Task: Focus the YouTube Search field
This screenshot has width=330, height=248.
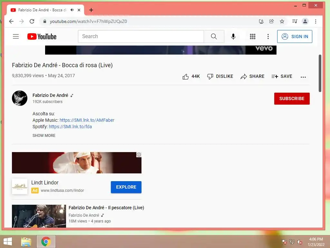Action: [141, 36]
